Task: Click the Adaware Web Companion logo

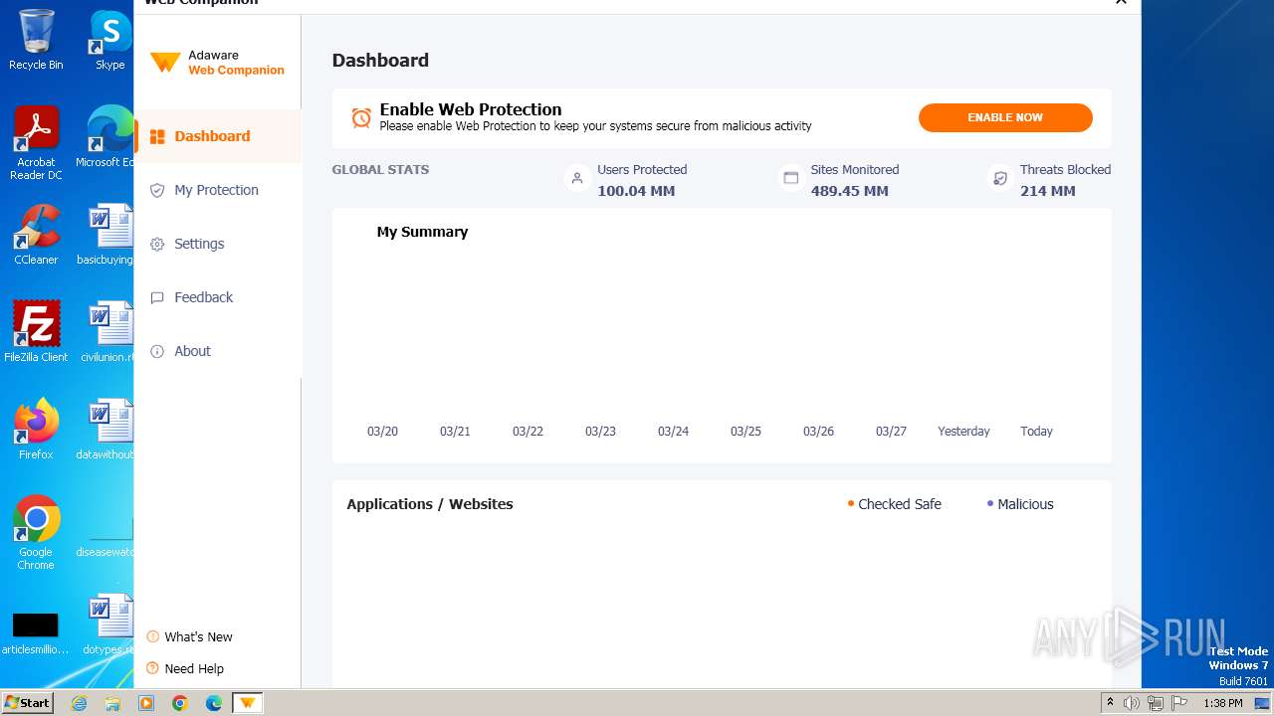Action: 217,63
